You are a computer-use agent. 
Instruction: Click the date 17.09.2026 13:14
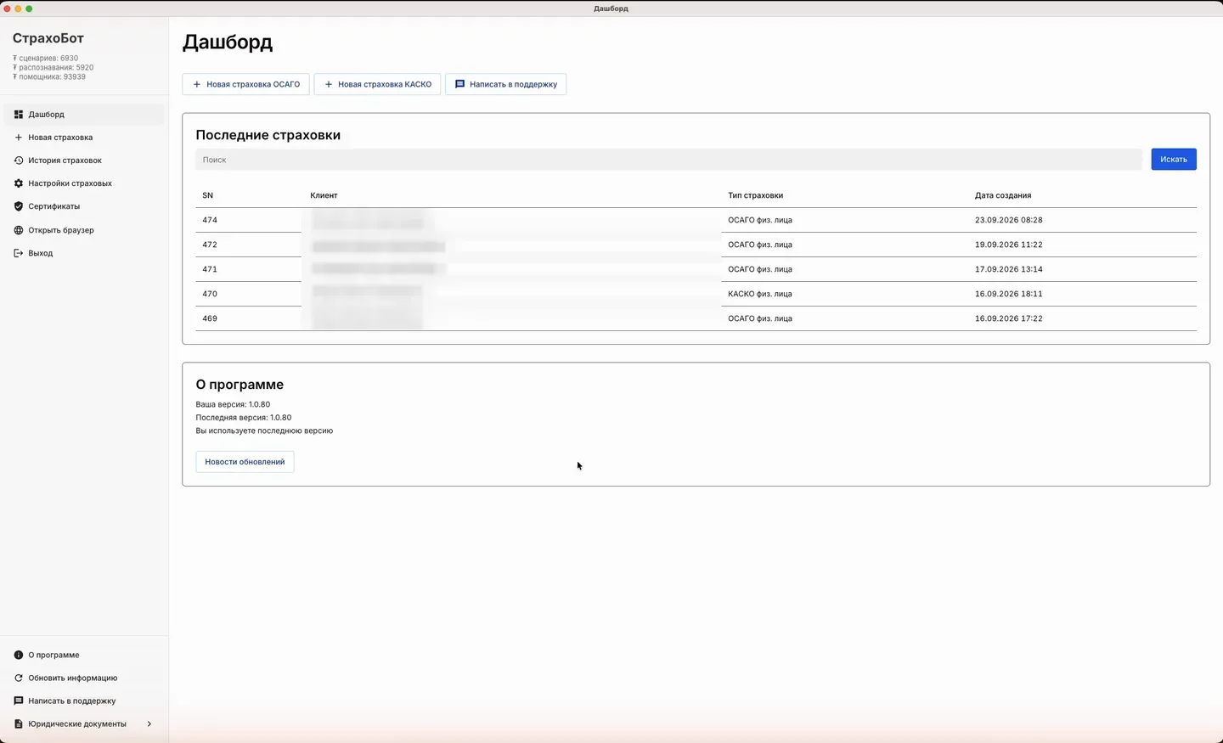click(1009, 270)
